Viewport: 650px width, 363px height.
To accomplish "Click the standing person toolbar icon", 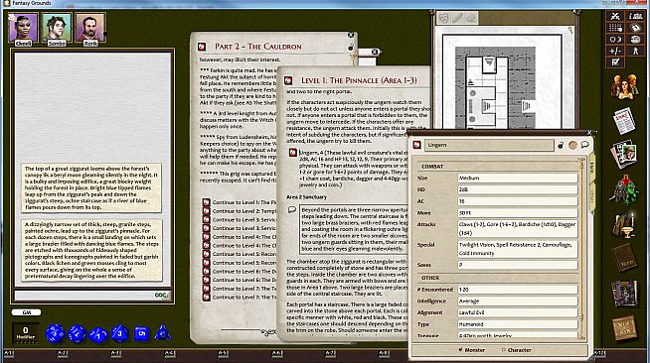I will click(x=635, y=51).
